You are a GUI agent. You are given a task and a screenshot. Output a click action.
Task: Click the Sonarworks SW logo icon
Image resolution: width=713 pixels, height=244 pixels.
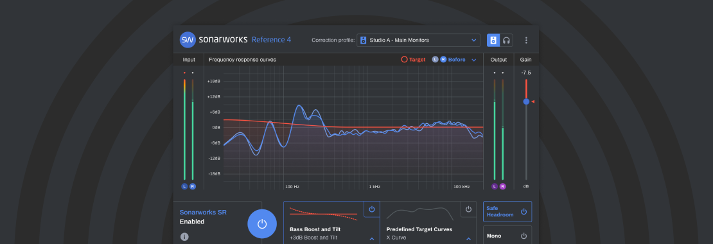point(188,40)
